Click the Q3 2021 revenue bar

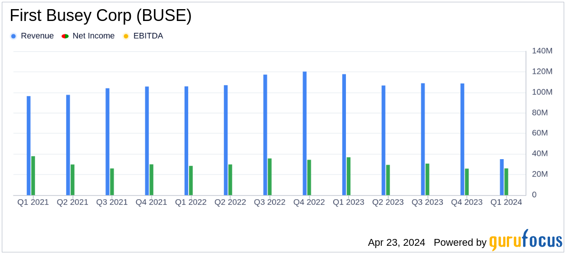coord(108,142)
